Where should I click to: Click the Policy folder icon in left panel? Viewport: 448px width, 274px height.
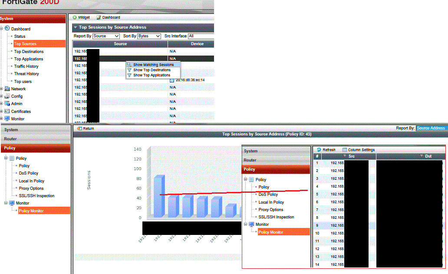pos(12,158)
